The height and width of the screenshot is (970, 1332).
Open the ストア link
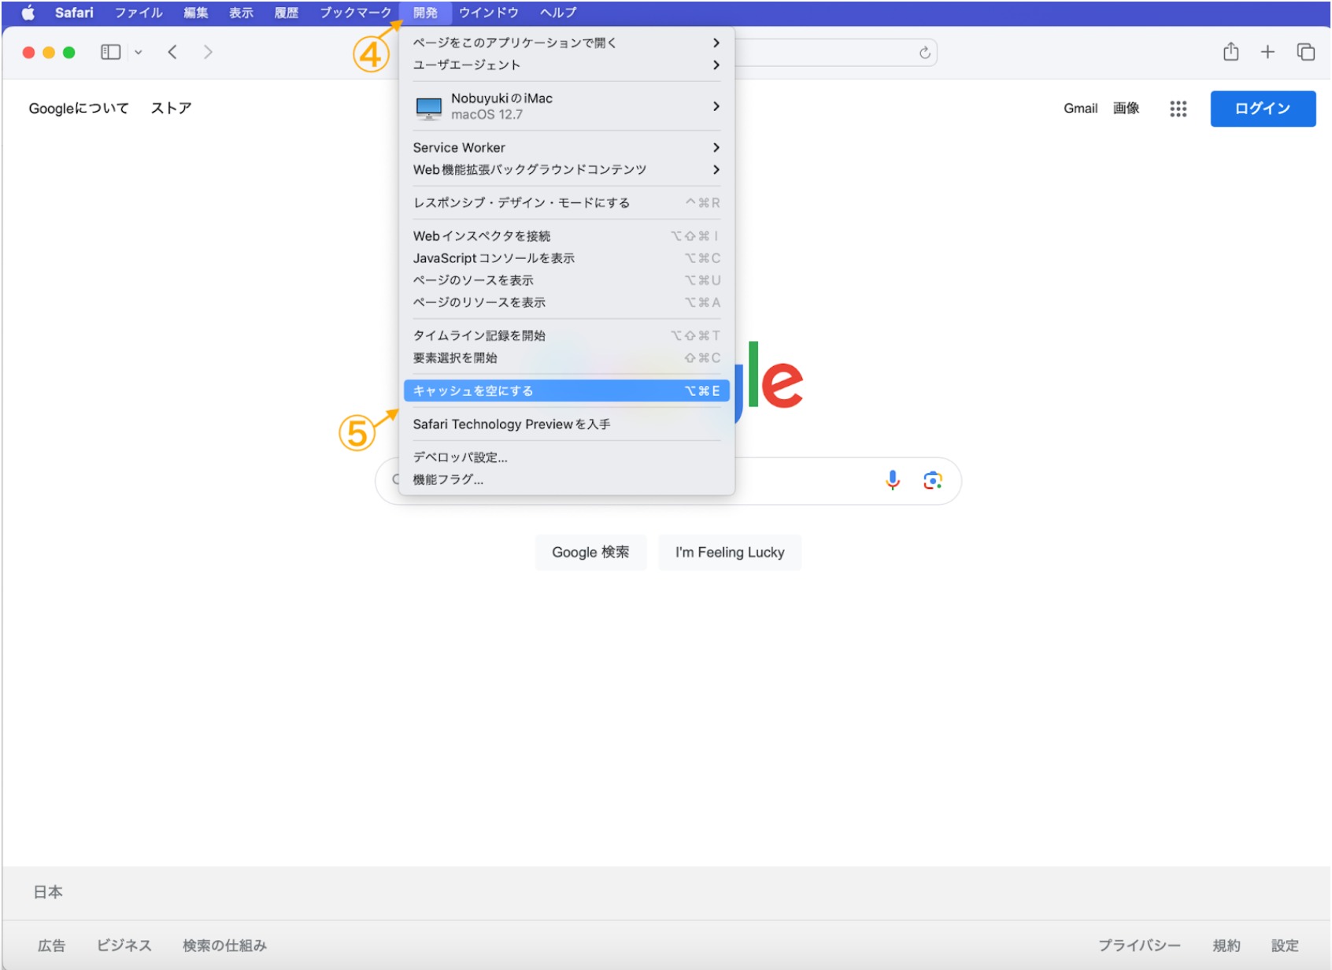pos(171,108)
